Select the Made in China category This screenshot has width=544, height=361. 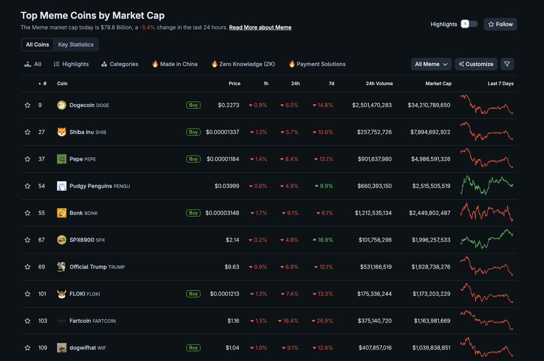click(175, 64)
